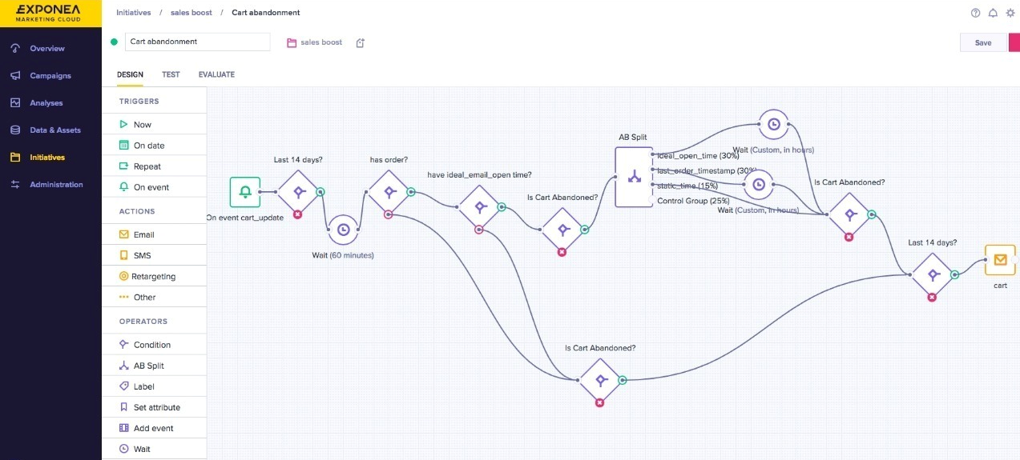Select the Now trigger
1020x460 pixels.
coord(154,124)
